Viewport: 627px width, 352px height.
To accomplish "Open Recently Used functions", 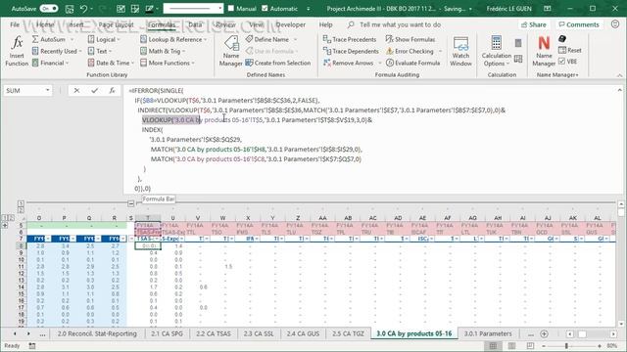I will pyautogui.click(x=57, y=51).
